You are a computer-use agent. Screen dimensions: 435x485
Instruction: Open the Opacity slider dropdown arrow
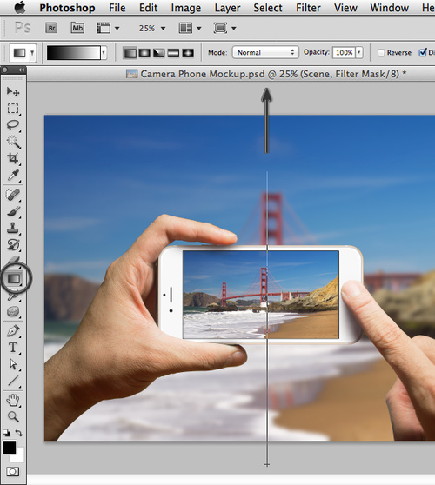click(359, 52)
